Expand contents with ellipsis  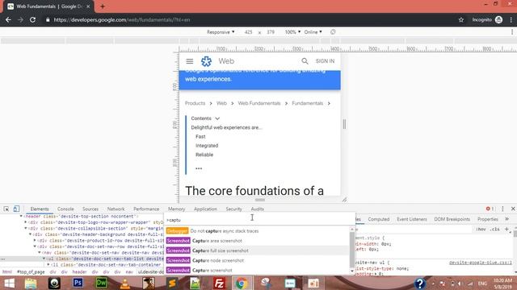pyautogui.click(x=199, y=168)
